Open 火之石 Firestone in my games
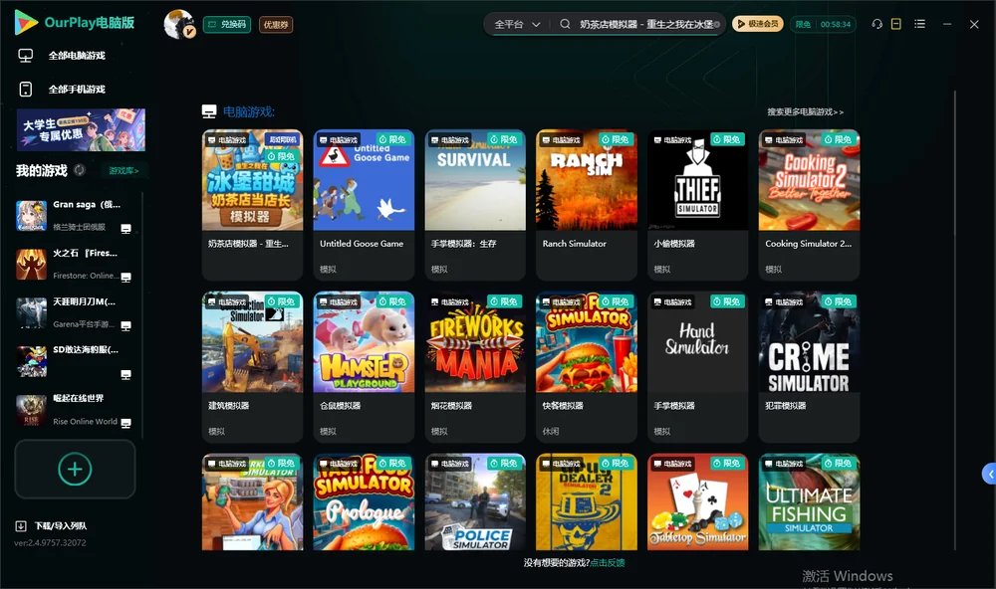996x589 pixels. 75,264
